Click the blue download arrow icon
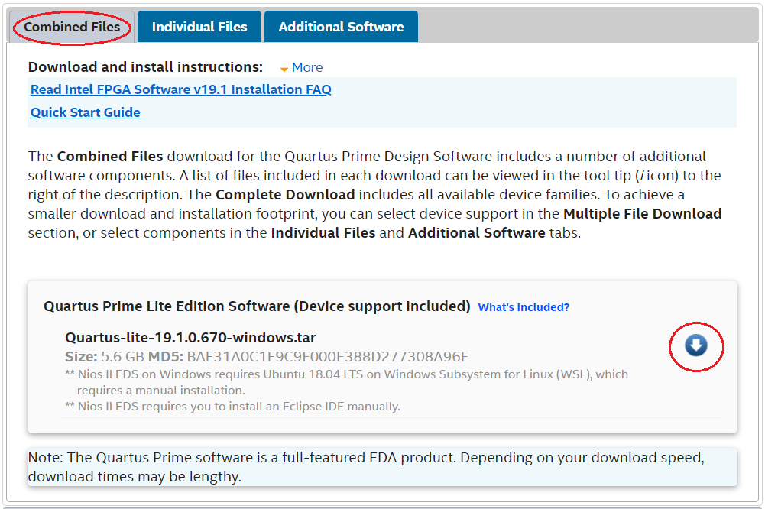 [695, 346]
